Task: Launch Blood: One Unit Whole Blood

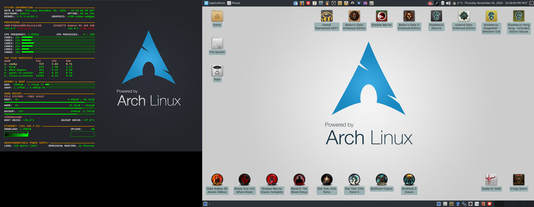Action: tap(244, 184)
